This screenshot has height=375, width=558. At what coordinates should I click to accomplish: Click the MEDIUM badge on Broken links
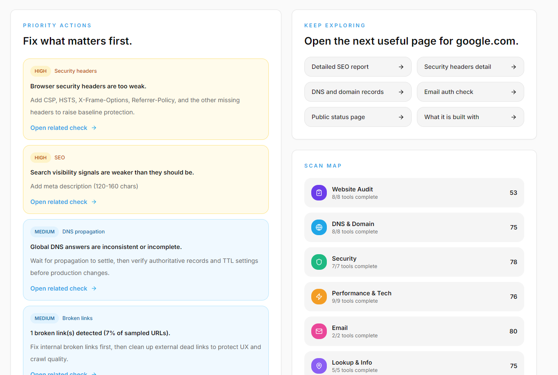[x=45, y=318]
